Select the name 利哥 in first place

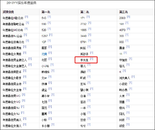tap(44, 60)
